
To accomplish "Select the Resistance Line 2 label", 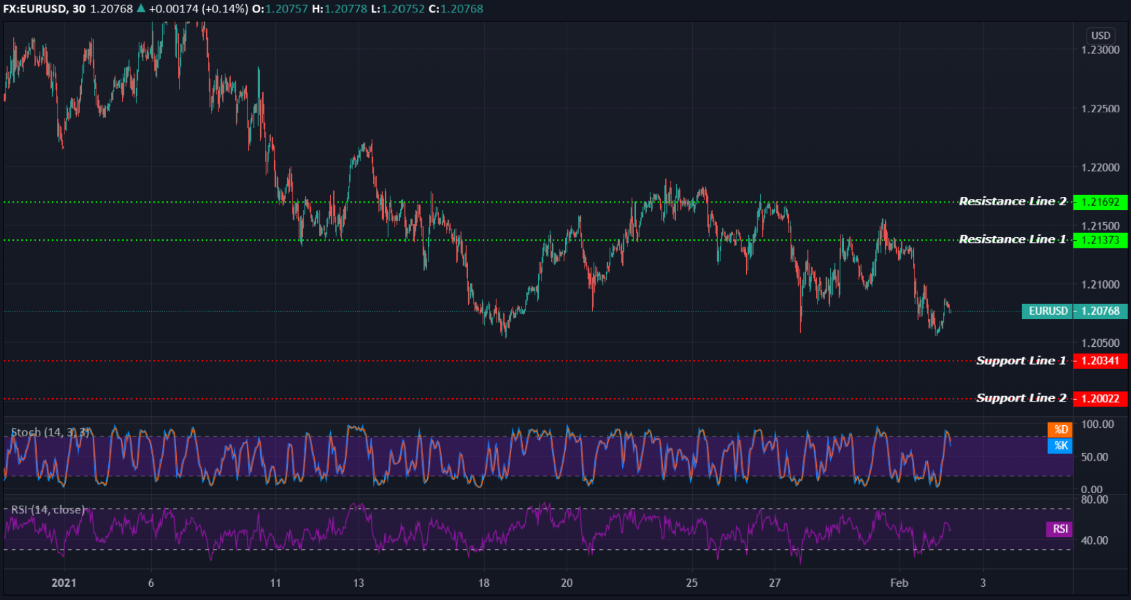I will tap(1012, 201).
